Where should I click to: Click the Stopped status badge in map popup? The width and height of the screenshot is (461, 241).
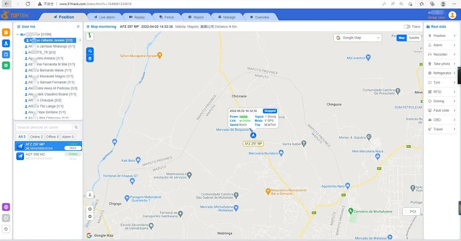click(270, 111)
